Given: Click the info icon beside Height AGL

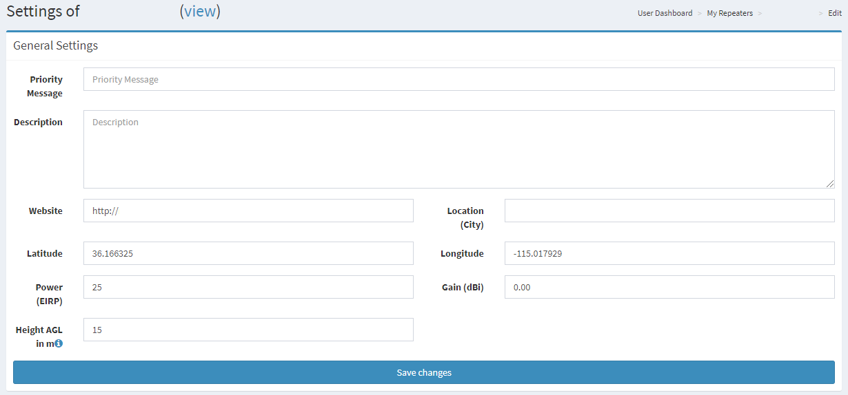Looking at the screenshot, I should [x=59, y=343].
